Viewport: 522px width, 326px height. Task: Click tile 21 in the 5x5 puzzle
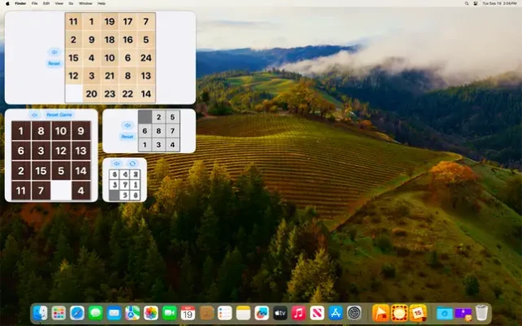(x=109, y=76)
